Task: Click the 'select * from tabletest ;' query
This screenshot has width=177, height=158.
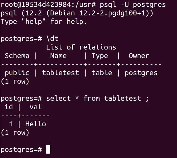Action: point(98,98)
